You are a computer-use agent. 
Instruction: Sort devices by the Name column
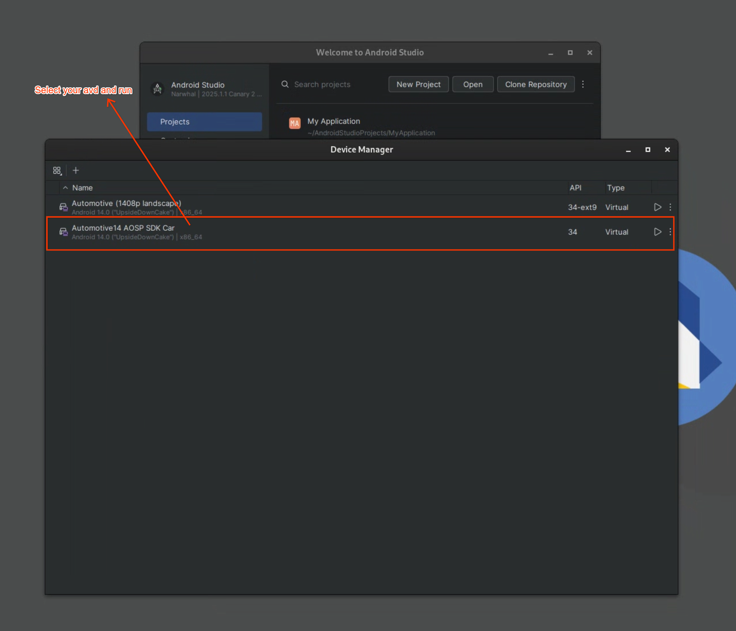point(82,188)
